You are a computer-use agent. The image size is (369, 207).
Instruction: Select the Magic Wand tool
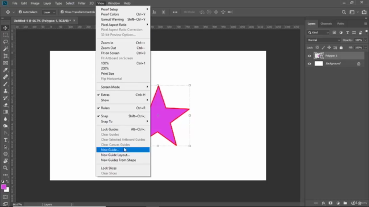tap(5, 49)
